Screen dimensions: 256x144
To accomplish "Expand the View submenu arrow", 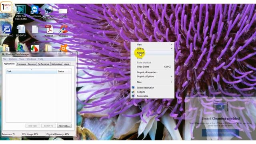I will pyautogui.click(x=172, y=44).
